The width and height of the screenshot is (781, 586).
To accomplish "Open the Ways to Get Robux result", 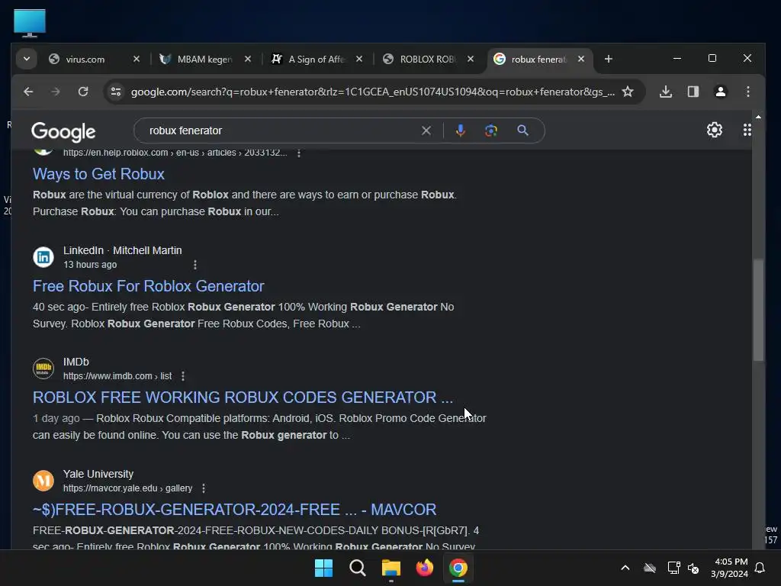I will (98, 174).
